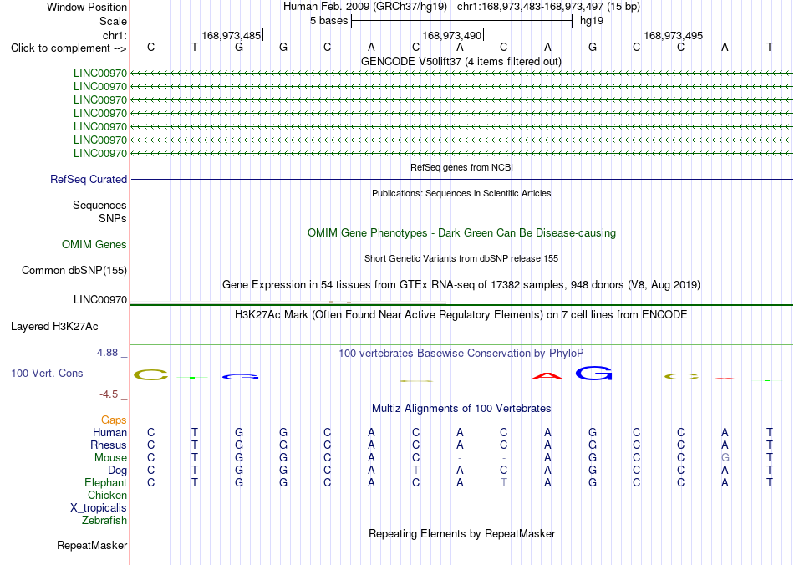Click the chr1: base position label

click(x=115, y=35)
